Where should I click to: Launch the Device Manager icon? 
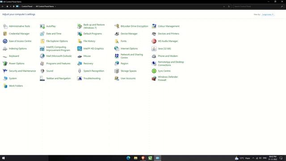pos(117,34)
